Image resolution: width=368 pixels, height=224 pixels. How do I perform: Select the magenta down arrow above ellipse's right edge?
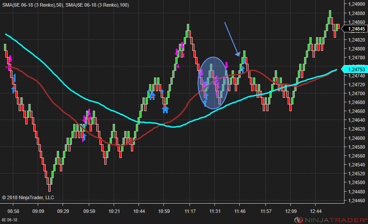coord(226,66)
